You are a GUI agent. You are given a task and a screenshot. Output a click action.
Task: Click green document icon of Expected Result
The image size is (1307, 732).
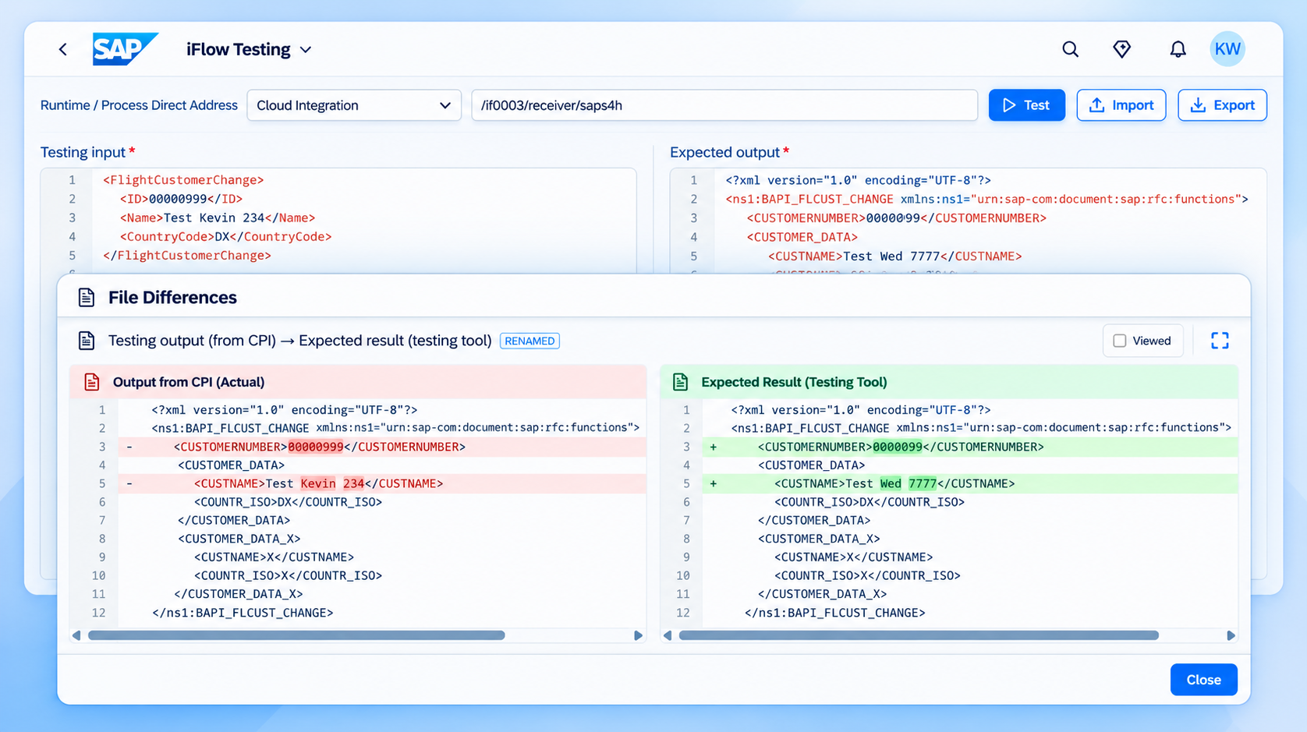coord(680,382)
